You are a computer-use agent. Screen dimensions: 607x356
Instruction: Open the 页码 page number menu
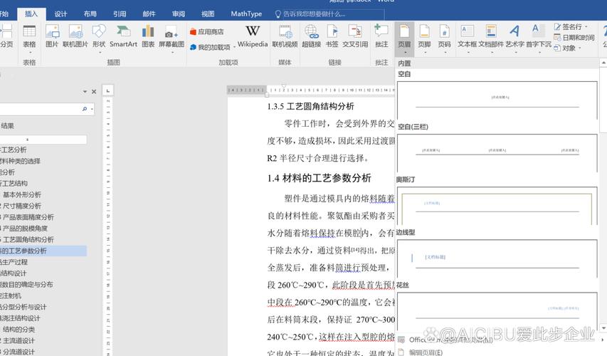click(445, 38)
